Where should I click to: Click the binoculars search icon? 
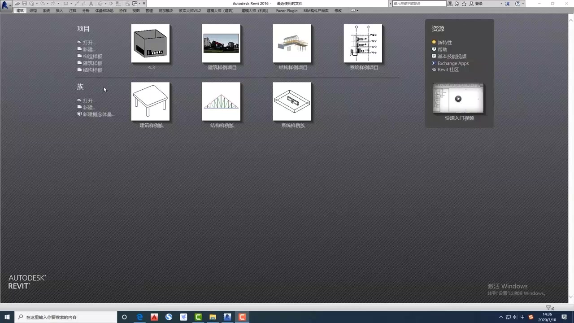(450, 4)
